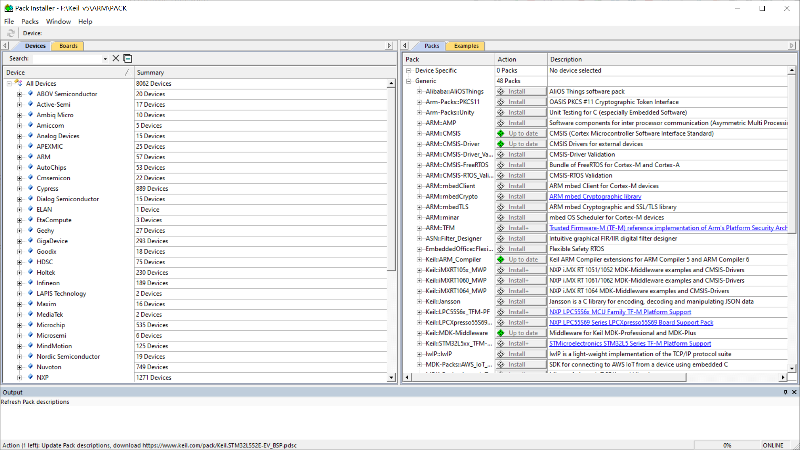Click the NXP vendor icon
The image size is (800, 450).
(x=30, y=377)
